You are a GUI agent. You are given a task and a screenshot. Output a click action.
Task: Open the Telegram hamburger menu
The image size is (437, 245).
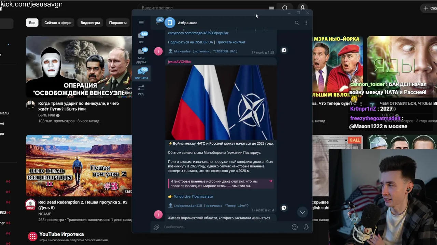tap(141, 22)
